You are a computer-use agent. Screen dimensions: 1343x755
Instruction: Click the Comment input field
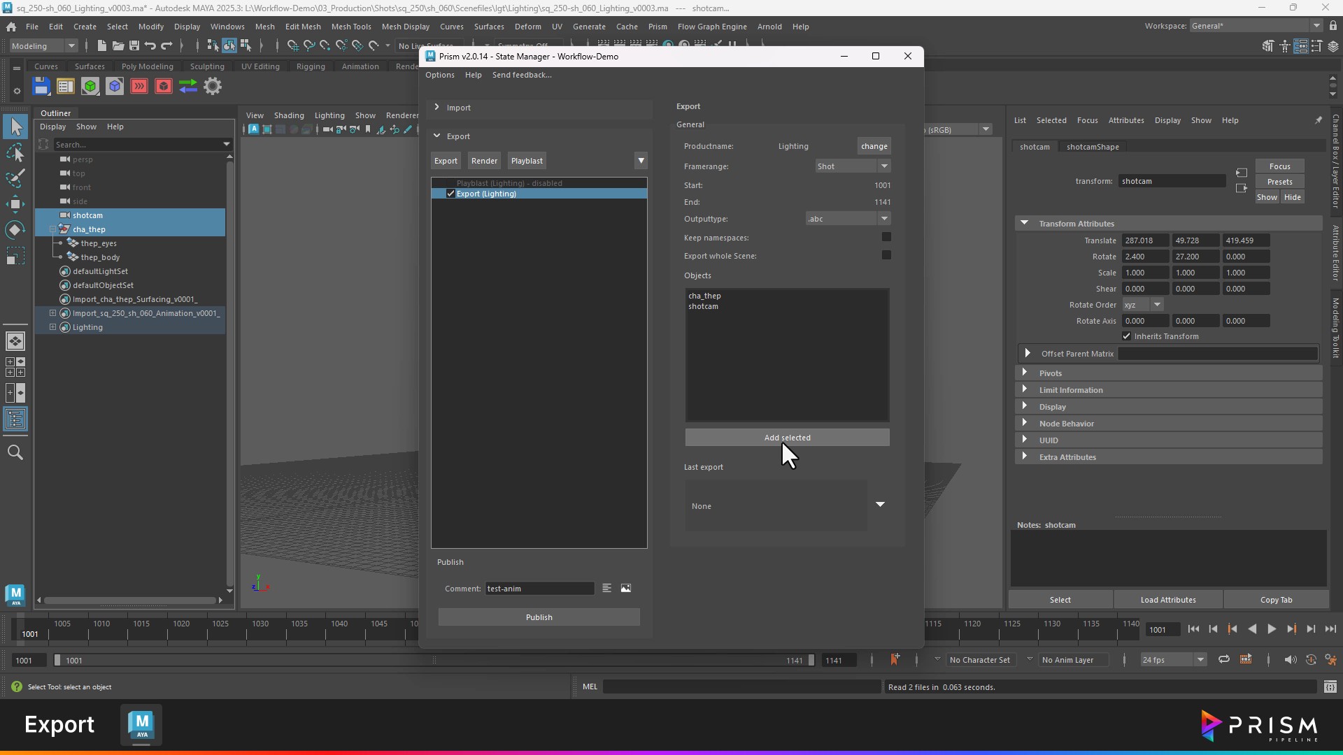[x=540, y=589]
